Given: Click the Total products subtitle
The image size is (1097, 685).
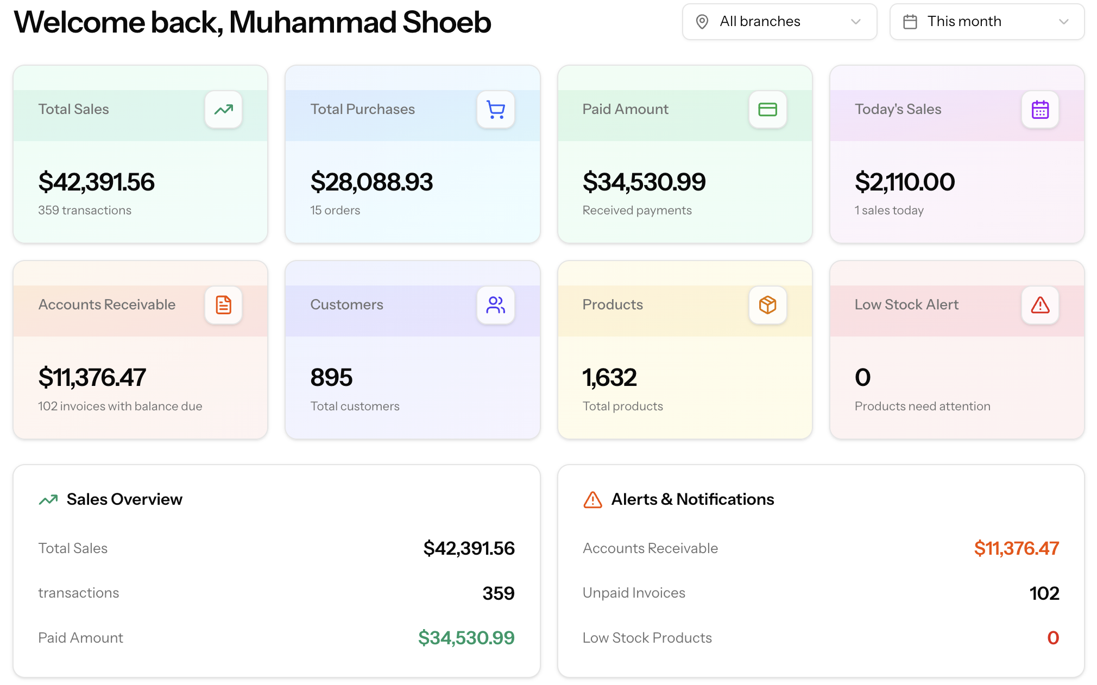Looking at the screenshot, I should (622, 407).
